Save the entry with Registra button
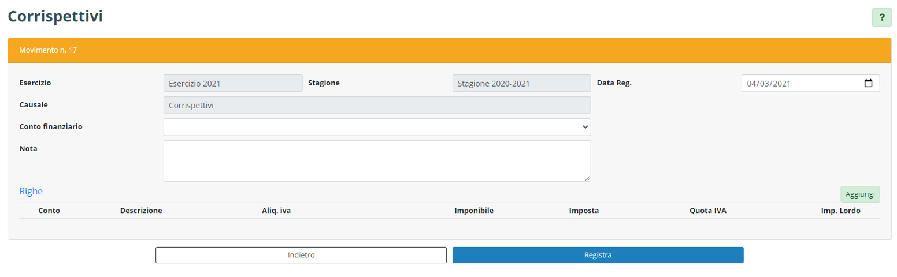Screen dimensions: 897x277 (x=598, y=255)
